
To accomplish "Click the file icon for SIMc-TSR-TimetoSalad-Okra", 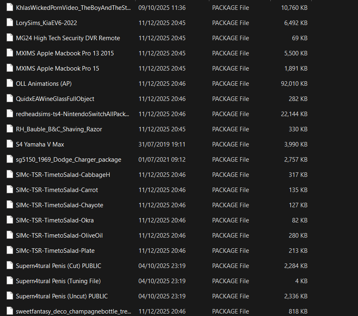I will [x=10, y=220].
